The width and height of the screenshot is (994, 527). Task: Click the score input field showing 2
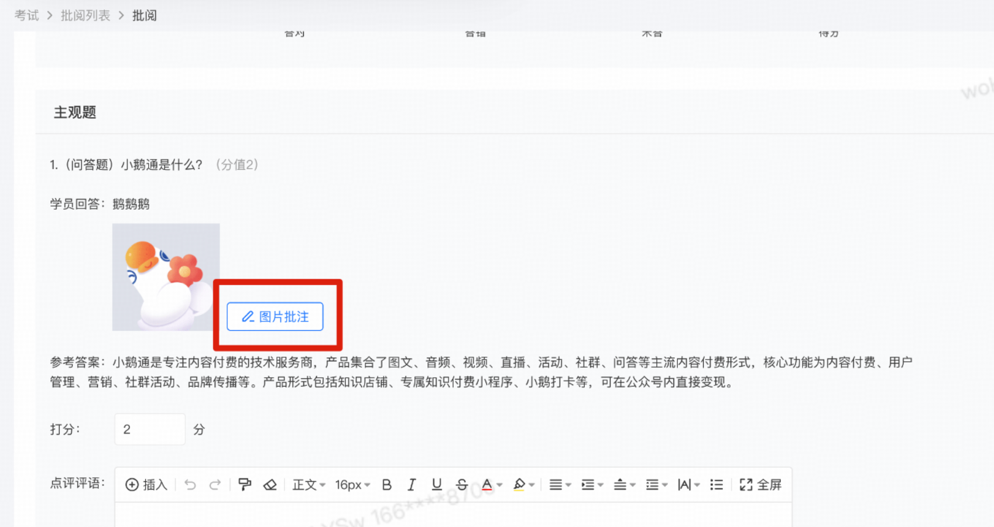[x=150, y=429]
